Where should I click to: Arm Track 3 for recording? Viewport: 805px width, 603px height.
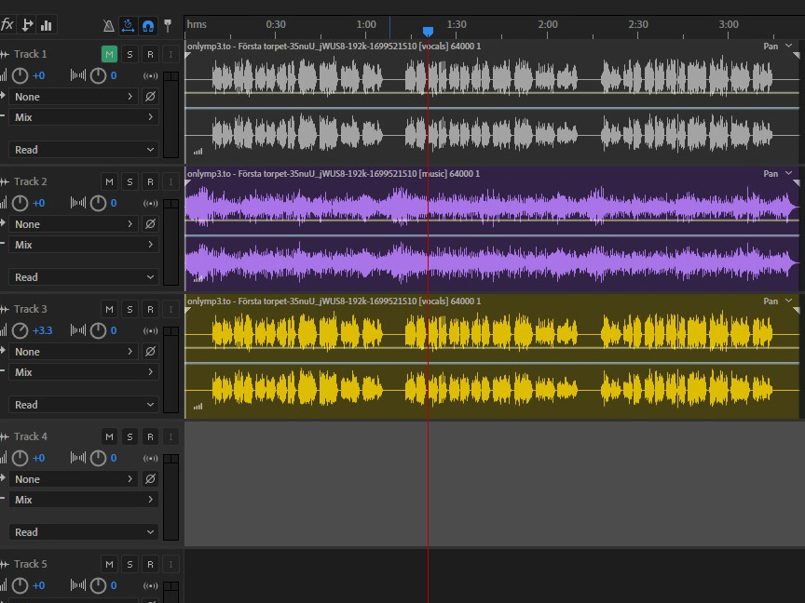point(150,309)
